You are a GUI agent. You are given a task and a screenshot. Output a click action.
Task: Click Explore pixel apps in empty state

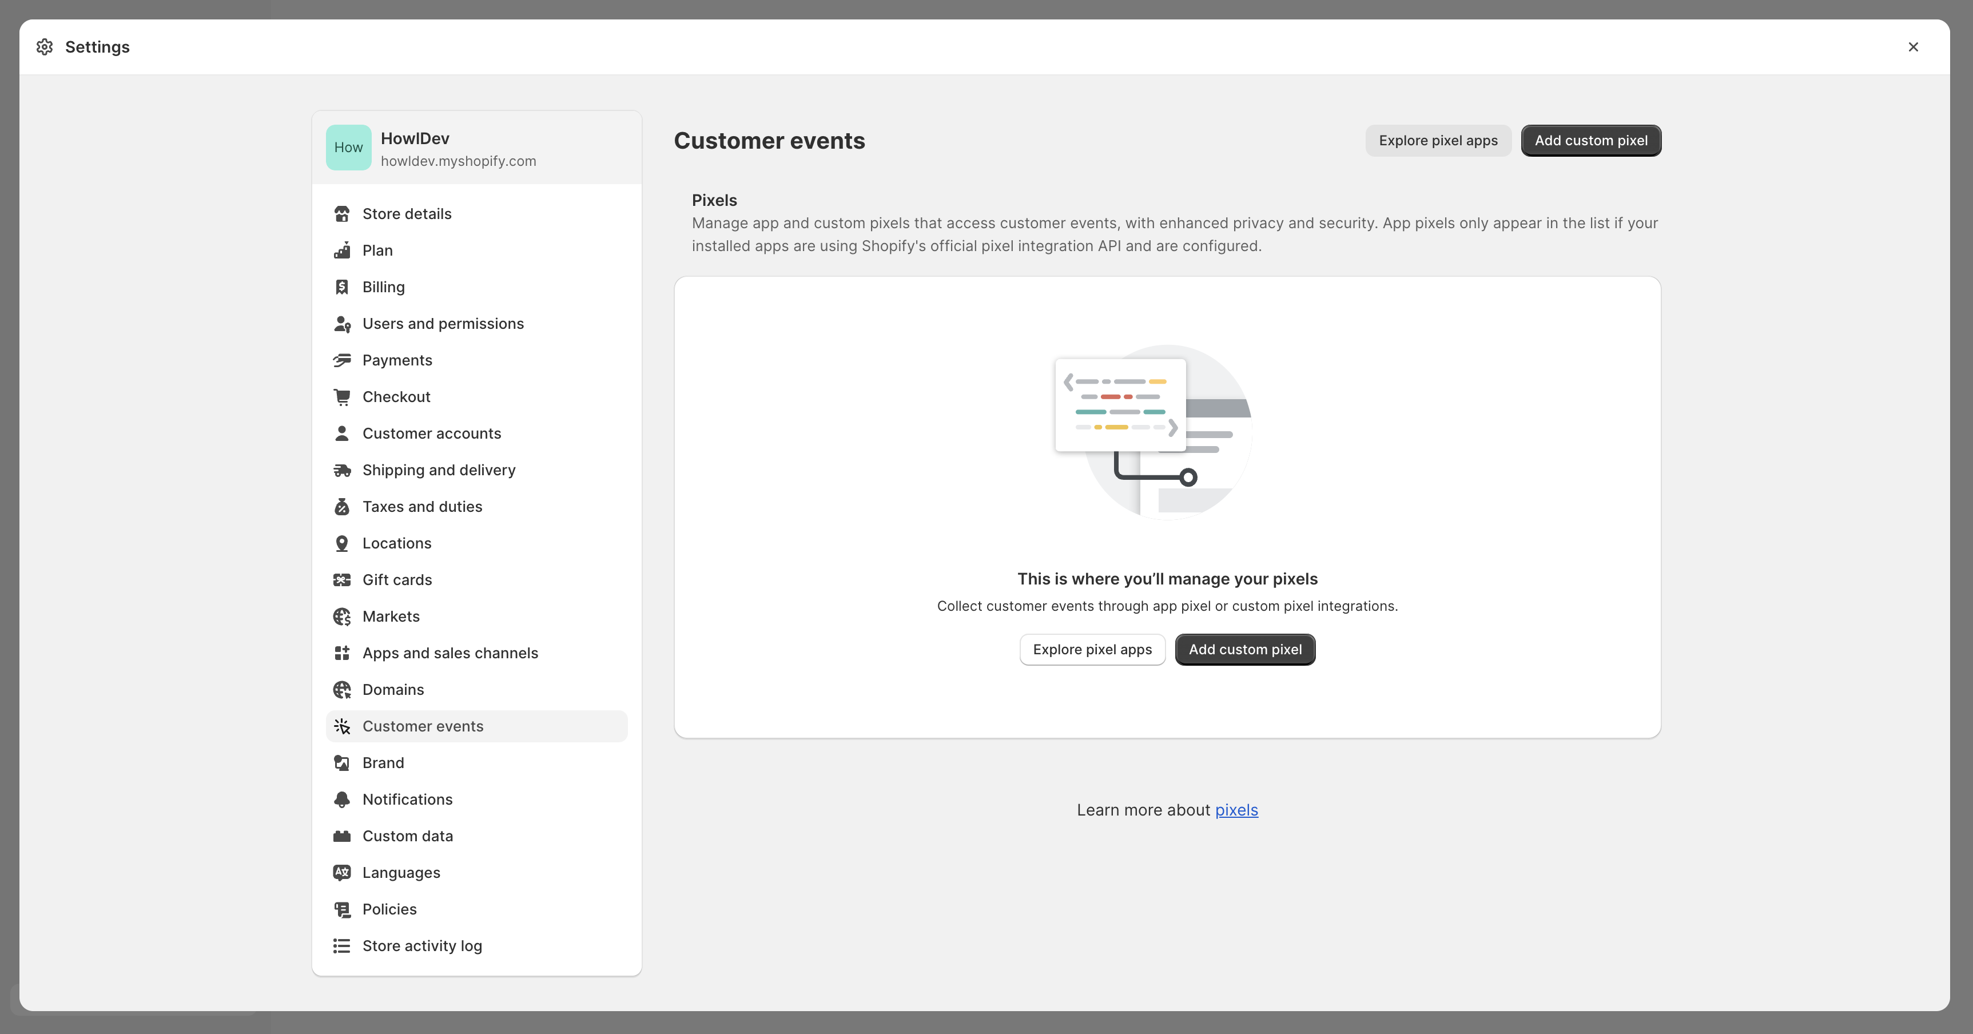coord(1091,650)
